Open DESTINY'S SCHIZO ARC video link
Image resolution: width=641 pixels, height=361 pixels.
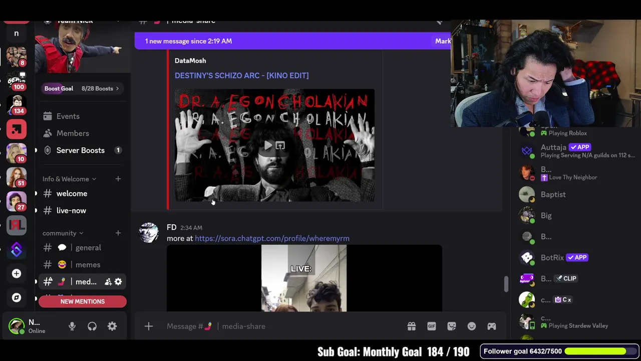241,76
